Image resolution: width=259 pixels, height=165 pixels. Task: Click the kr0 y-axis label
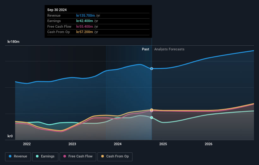[10, 136]
